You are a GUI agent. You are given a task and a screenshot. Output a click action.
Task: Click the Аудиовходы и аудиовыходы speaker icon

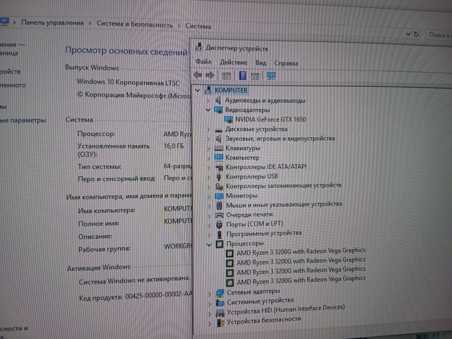click(218, 100)
